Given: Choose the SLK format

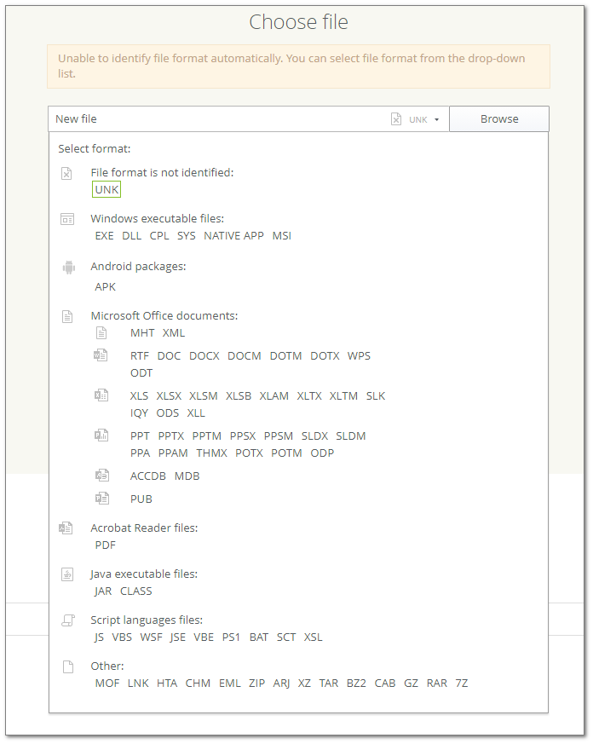Looking at the screenshot, I should tap(375, 395).
